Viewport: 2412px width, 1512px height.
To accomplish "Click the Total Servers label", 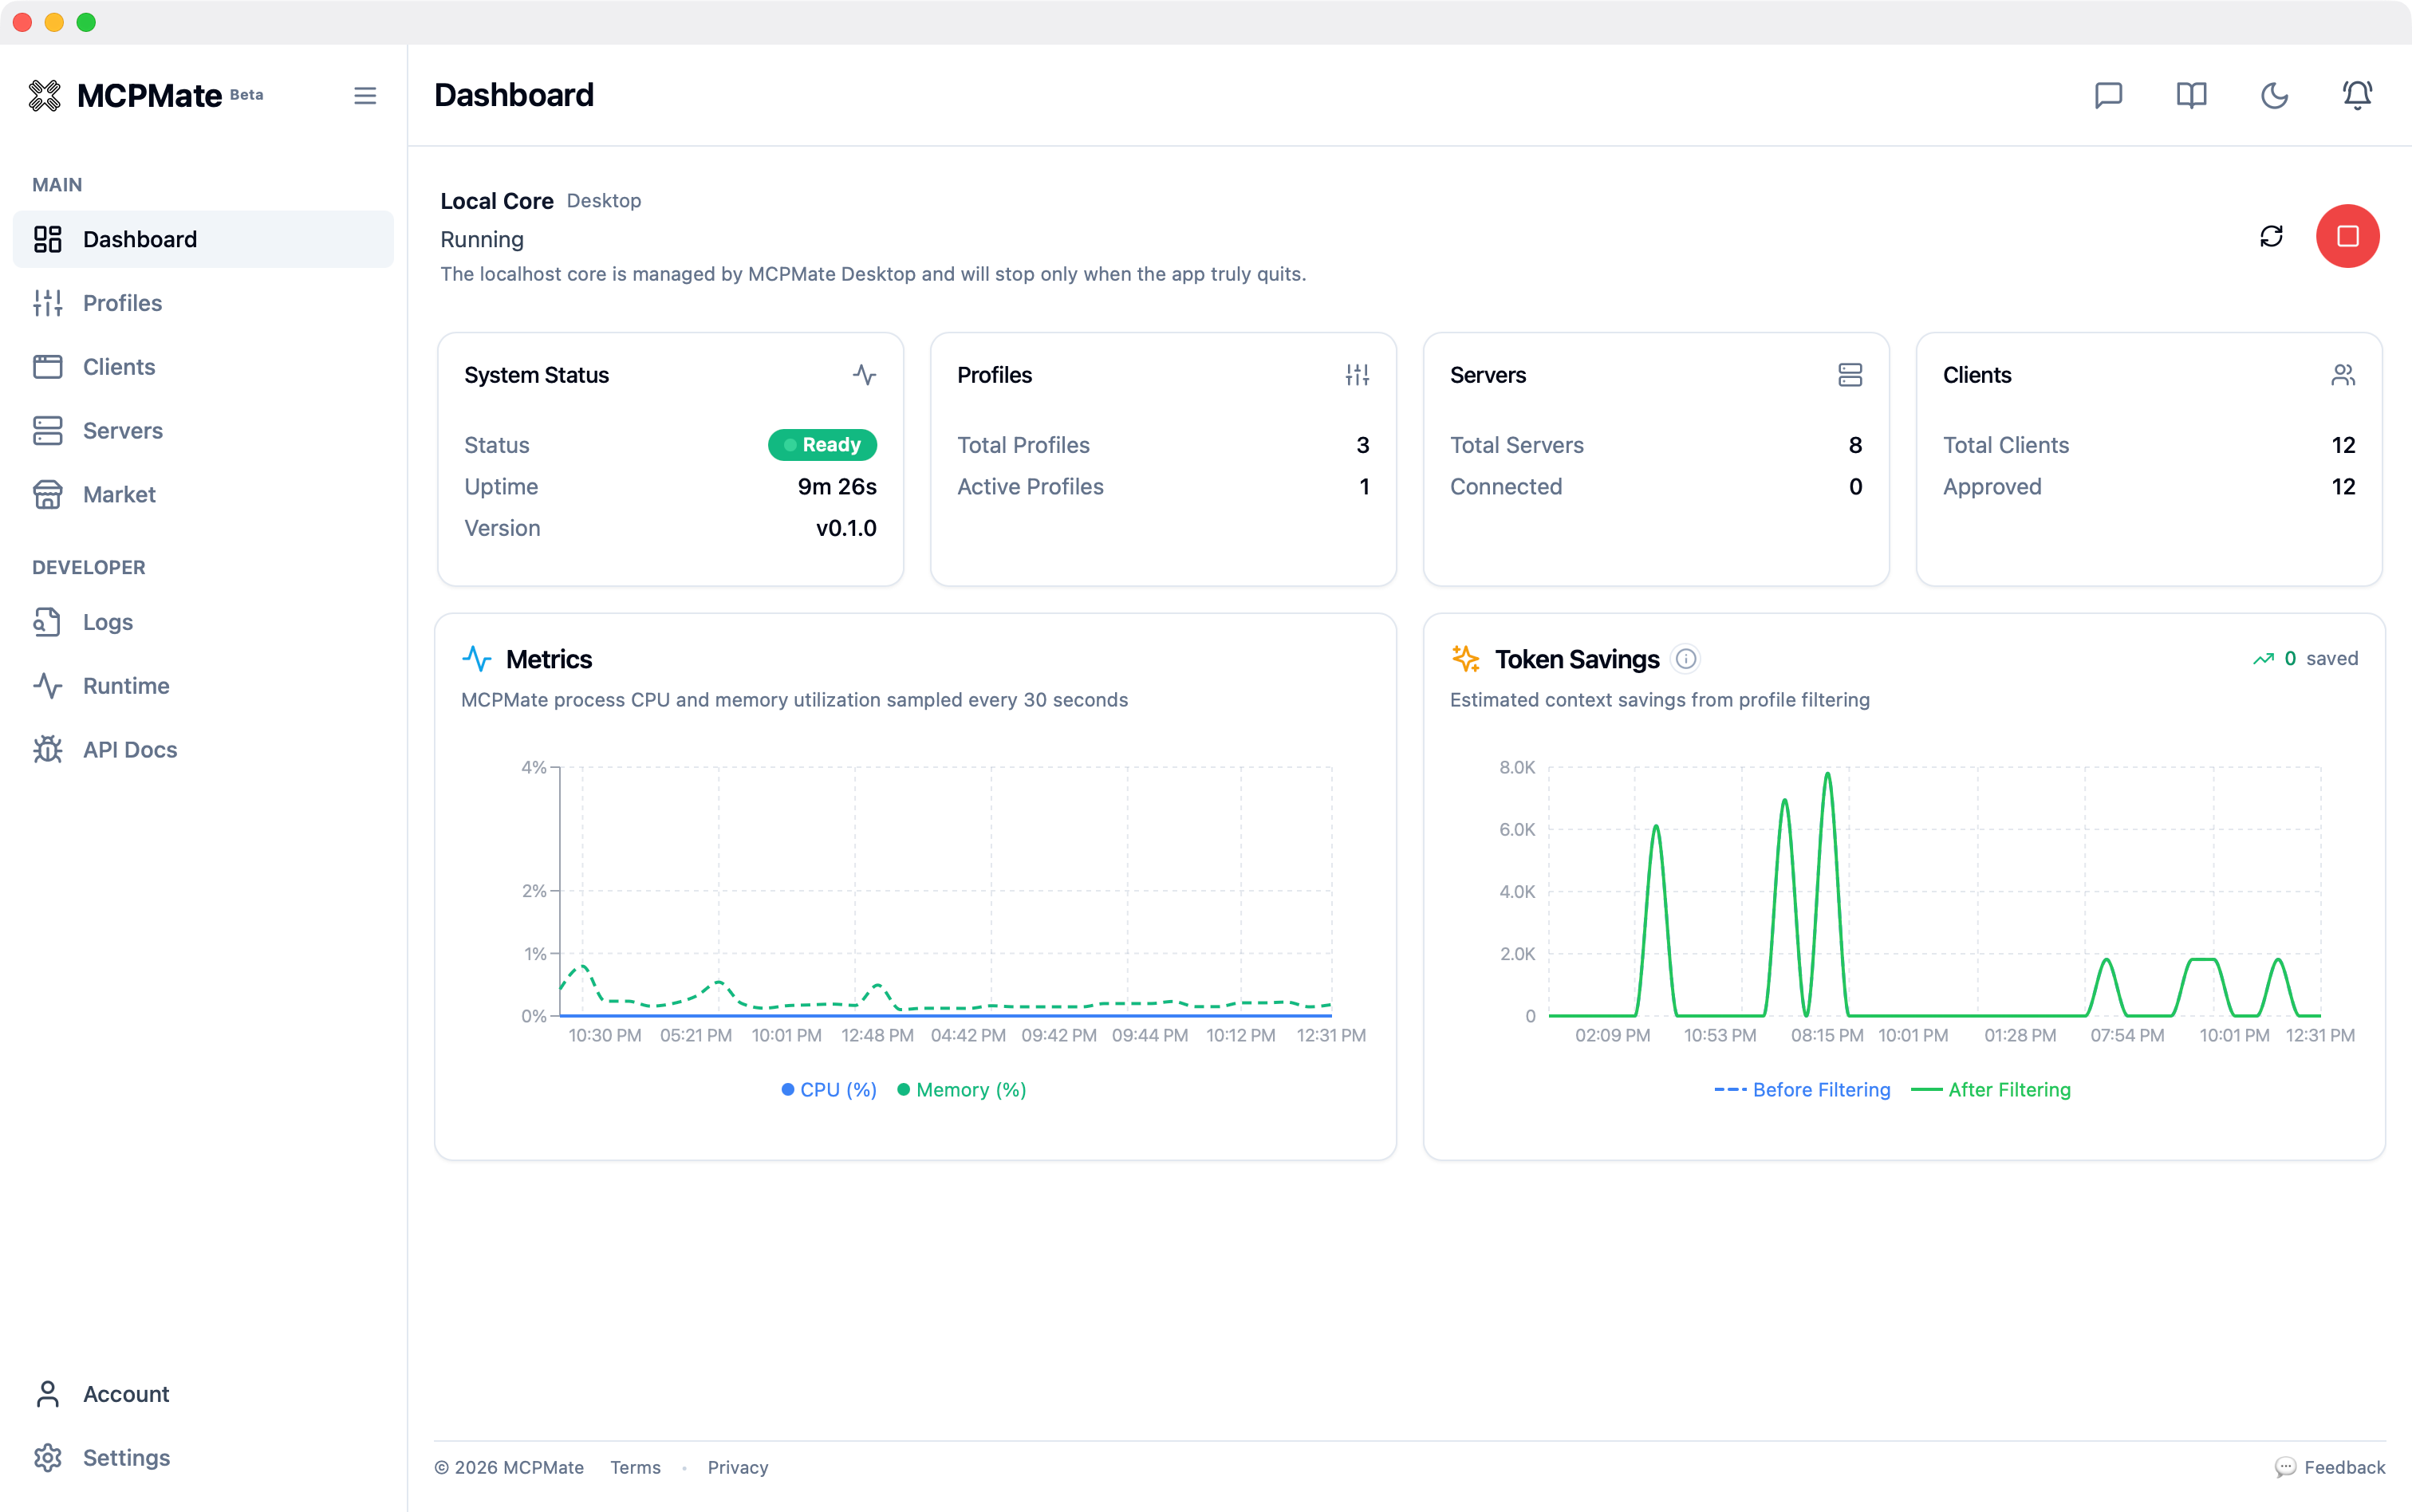I will 1517,445.
